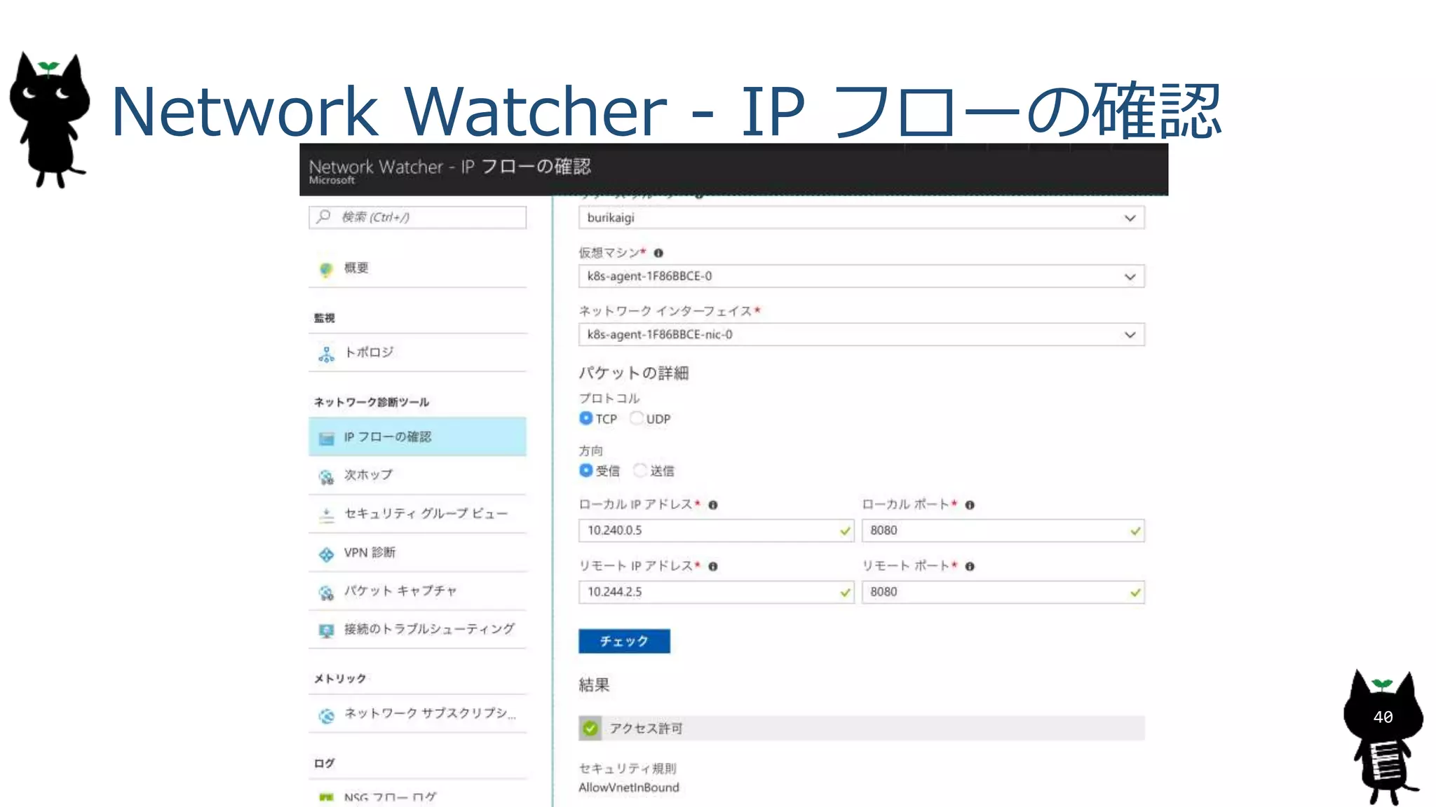
Task: Click the 監視 section label
Action: tap(324, 318)
